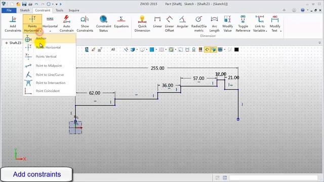Choose Point Coincident menu entry

click(50, 91)
